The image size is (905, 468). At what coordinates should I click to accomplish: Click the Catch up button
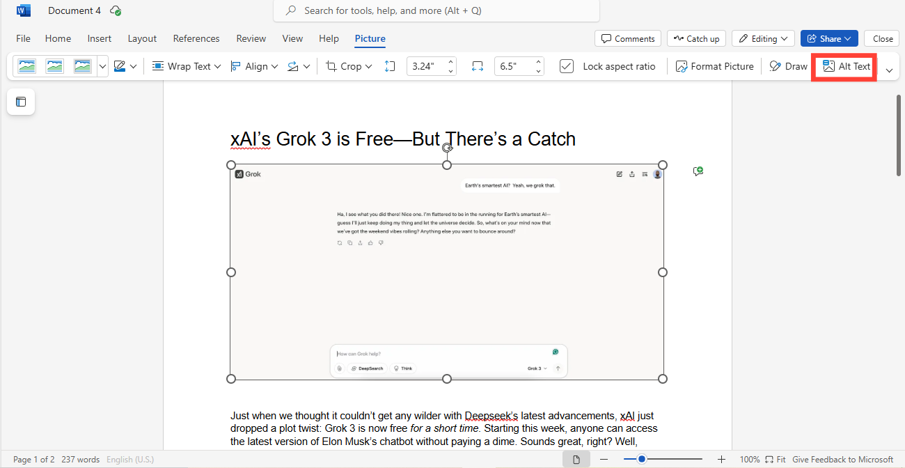(696, 38)
